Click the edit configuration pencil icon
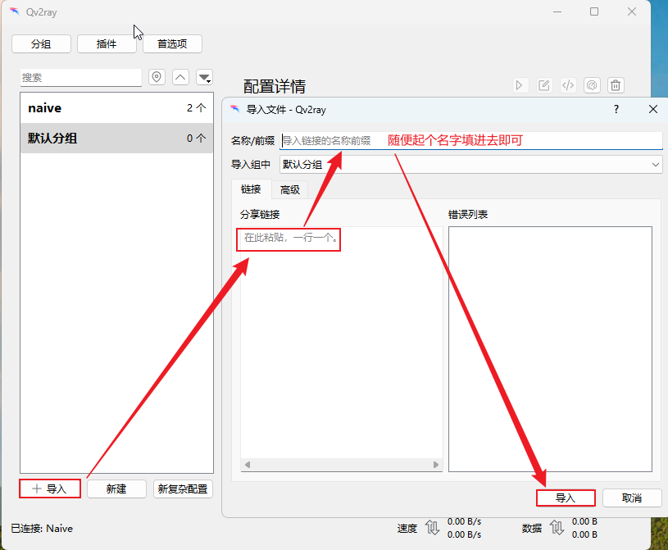This screenshot has width=668, height=550. pyautogui.click(x=543, y=85)
